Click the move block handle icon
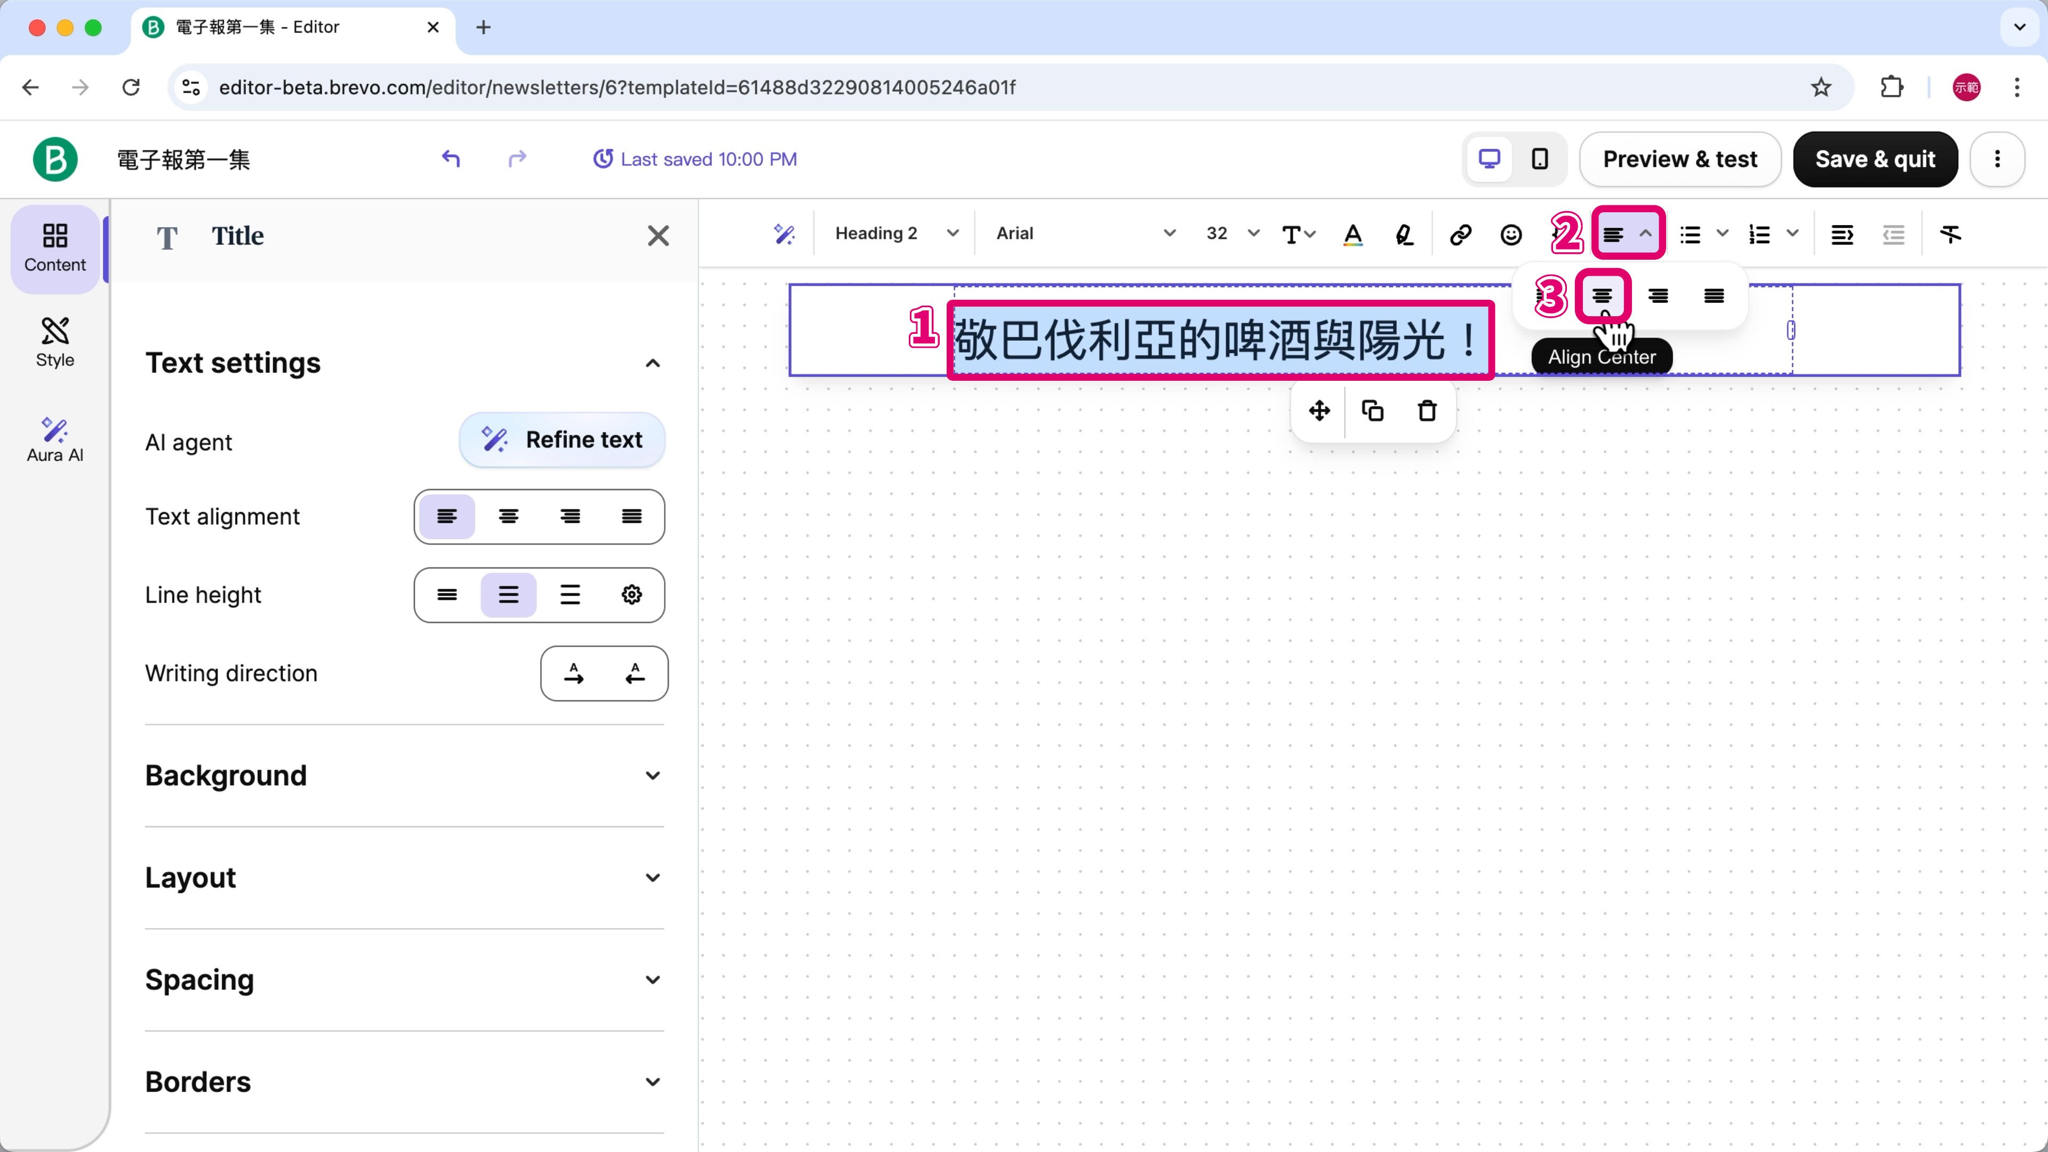This screenshot has width=2048, height=1152. (1319, 411)
